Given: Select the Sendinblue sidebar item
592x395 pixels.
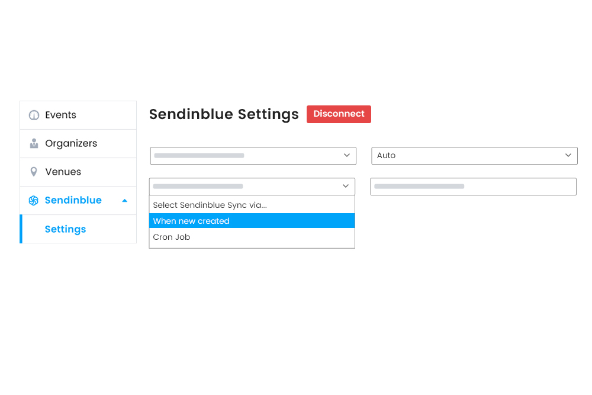Looking at the screenshot, I should tap(73, 200).
